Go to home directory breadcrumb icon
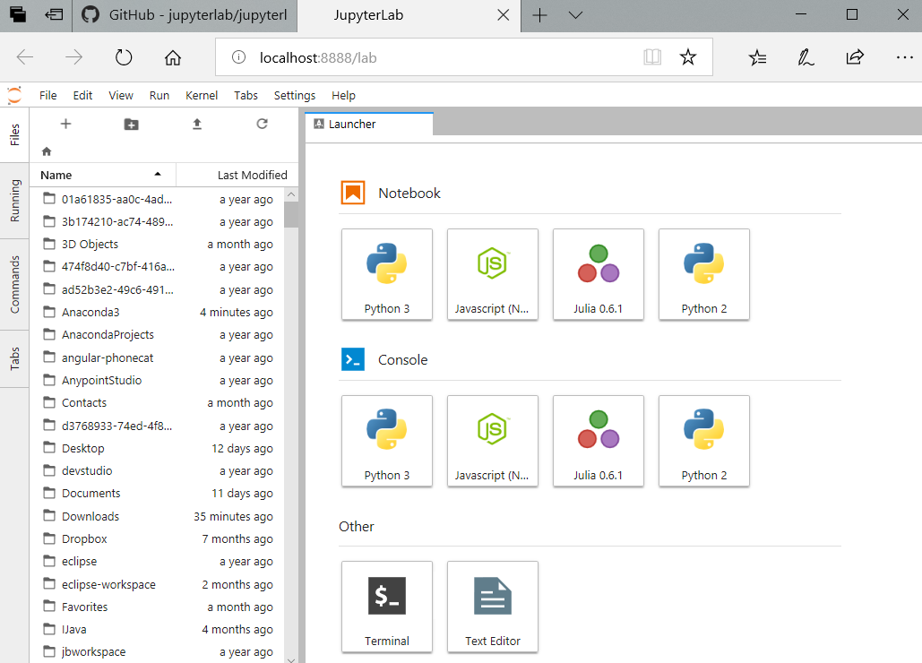The height and width of the screenshot is (663, 922). [x=47, y=151]
